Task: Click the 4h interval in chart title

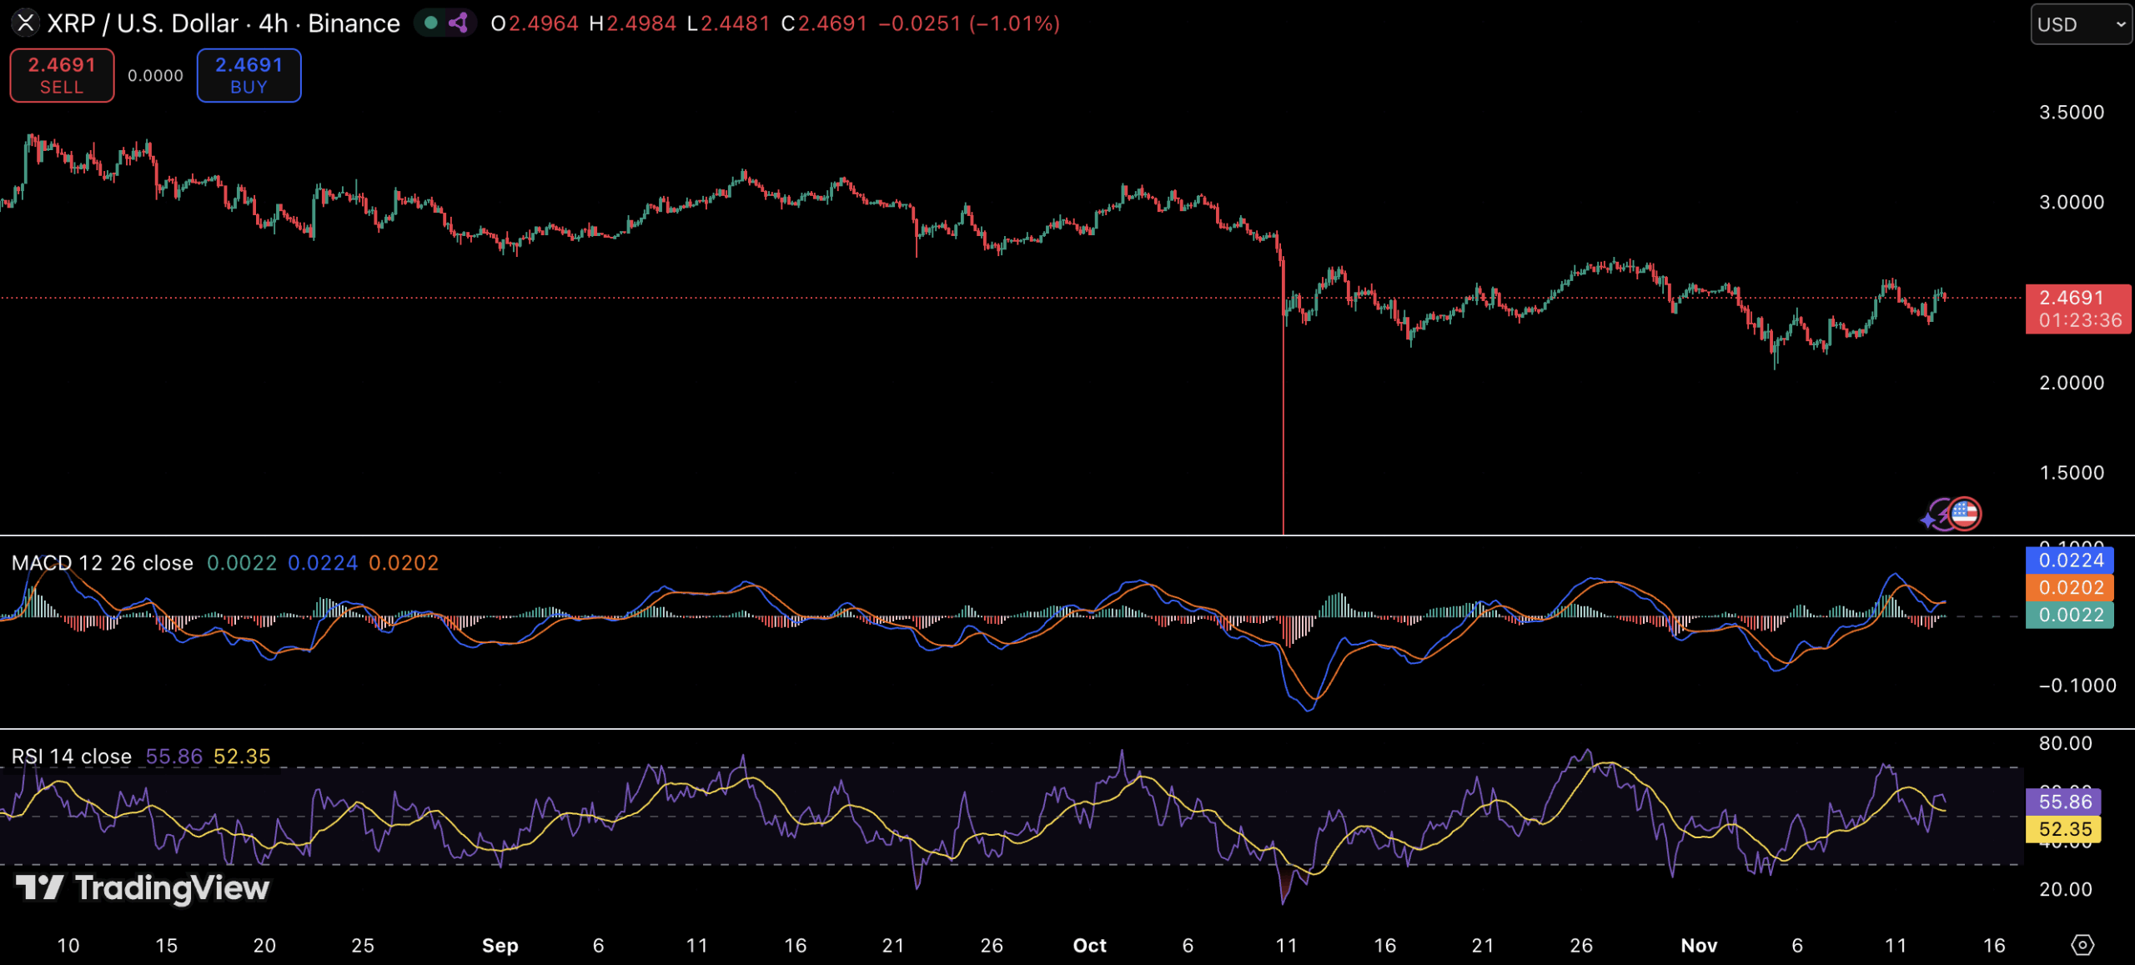Action: click(273, 23)
